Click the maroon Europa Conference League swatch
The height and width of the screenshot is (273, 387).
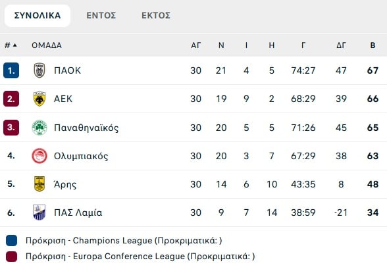(x=12, y=257)
